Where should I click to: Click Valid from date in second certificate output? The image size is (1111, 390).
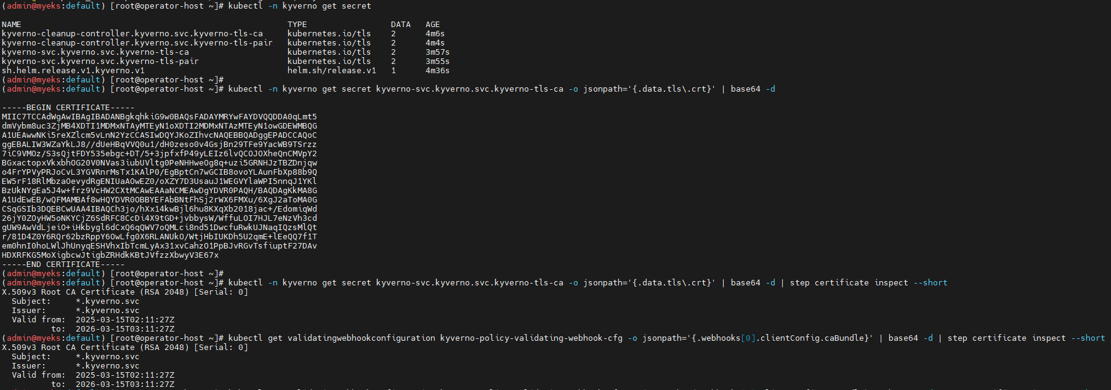coord(125,375)
